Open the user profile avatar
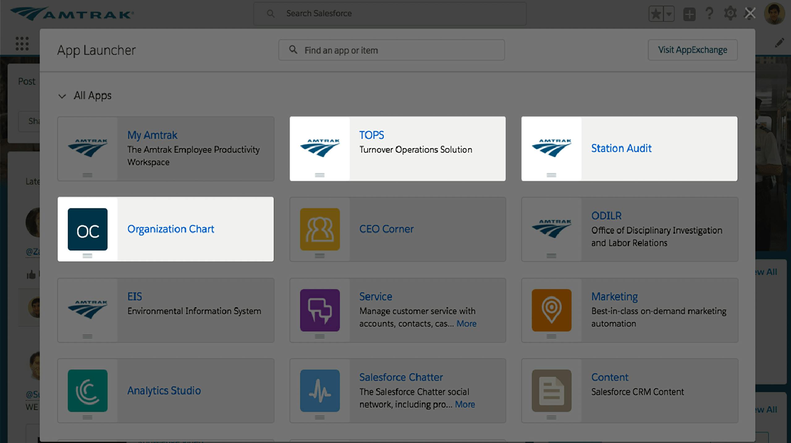 click(x=774, y=14)
